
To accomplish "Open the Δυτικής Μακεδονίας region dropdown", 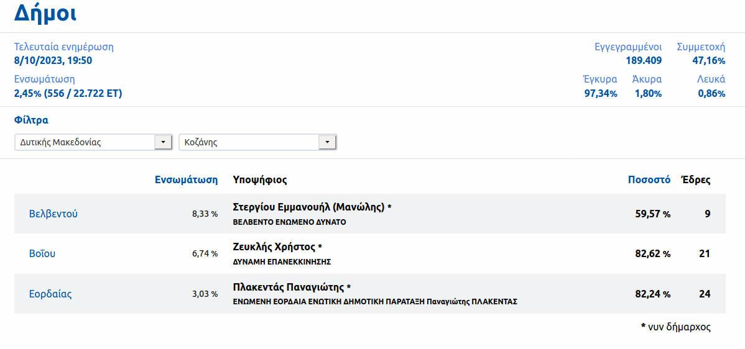I will coord(93,142).
